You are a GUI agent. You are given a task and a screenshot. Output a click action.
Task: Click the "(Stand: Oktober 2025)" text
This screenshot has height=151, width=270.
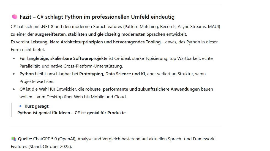[x=50, y=147]
